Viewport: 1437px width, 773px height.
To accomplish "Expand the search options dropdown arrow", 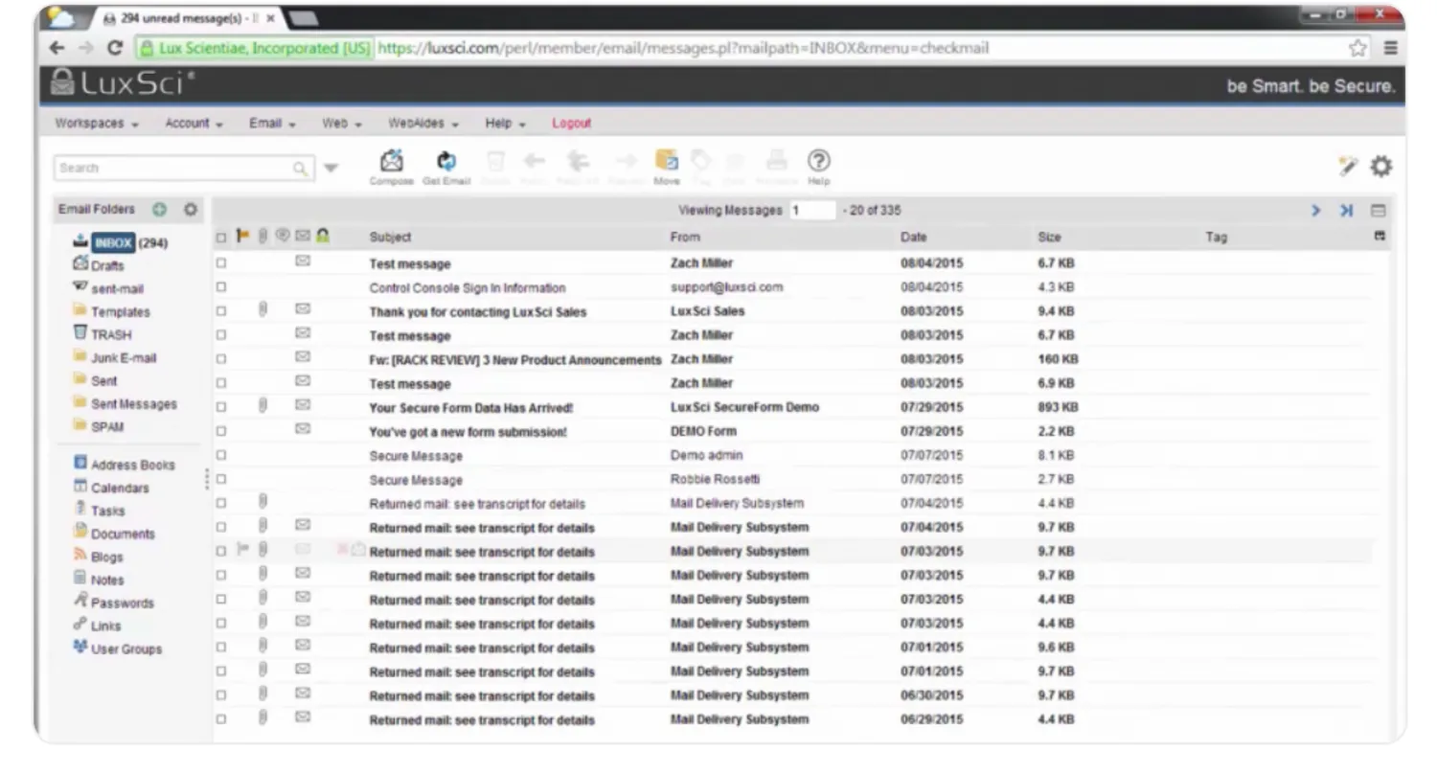I will 331,169.
